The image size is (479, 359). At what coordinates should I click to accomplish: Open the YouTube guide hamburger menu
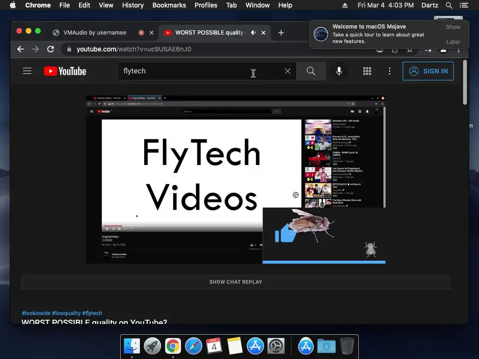pos(27,71)
